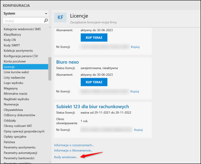
Task: Open Numeracja settings
Action: point(11,104)
